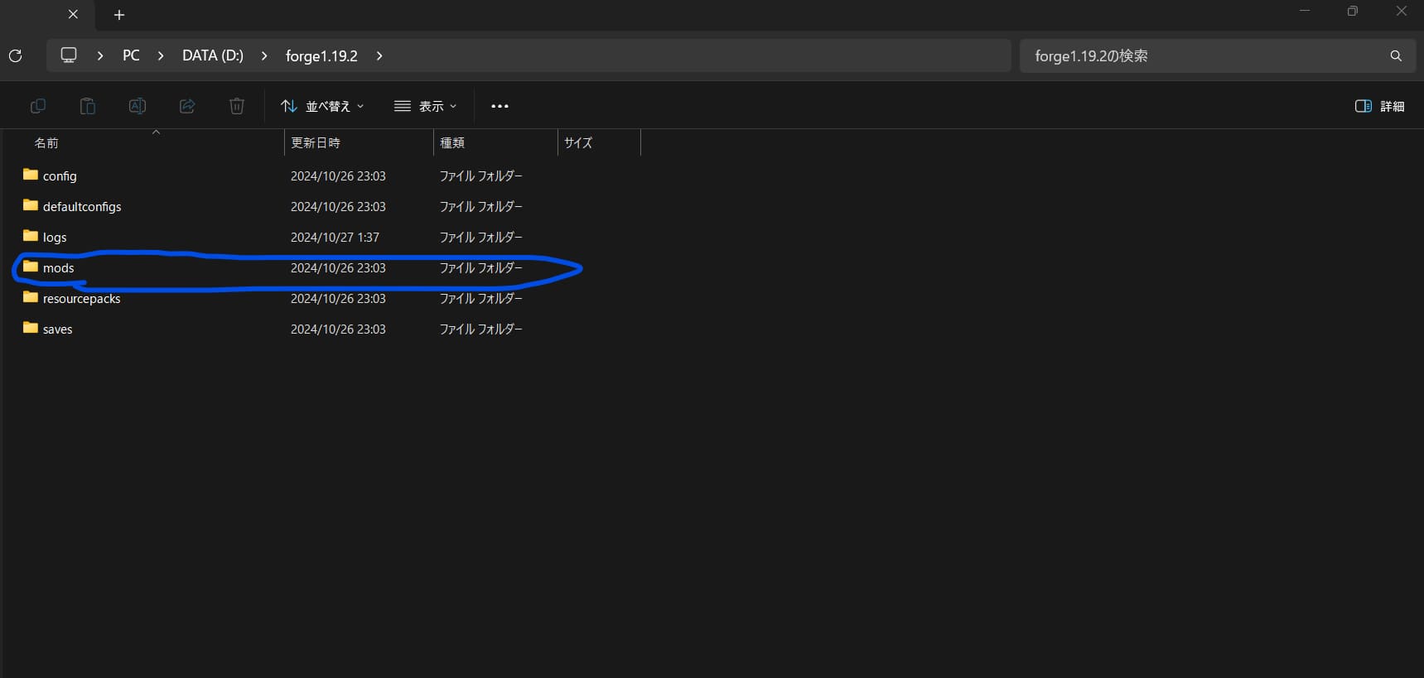Select the mods folder

click(x=59, y=268)
